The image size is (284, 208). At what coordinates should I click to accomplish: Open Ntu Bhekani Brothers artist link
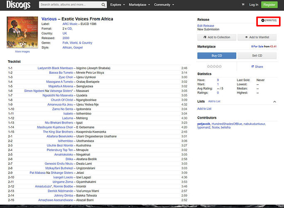(59, 123)
